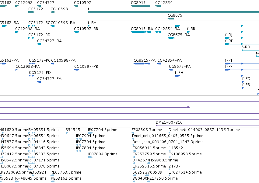The image size is (259, 183).
Task: Open the transcript label "CG8675-RA"
Action: point(179,35)
